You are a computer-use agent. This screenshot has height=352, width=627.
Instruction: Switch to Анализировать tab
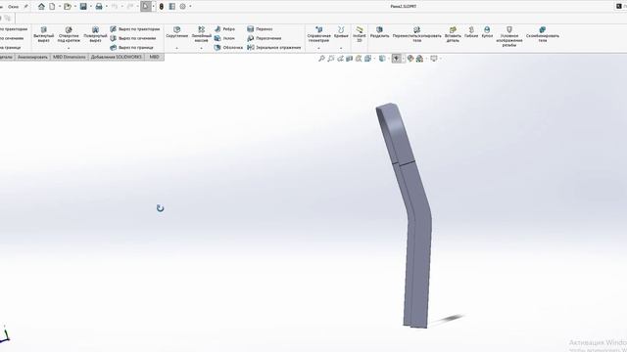pyautogui.click(x=32, y=57)
